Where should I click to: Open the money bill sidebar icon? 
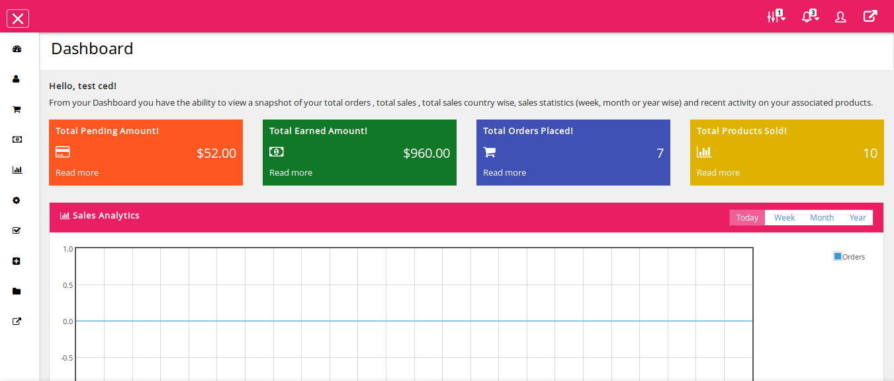click(x=17, y=139)
